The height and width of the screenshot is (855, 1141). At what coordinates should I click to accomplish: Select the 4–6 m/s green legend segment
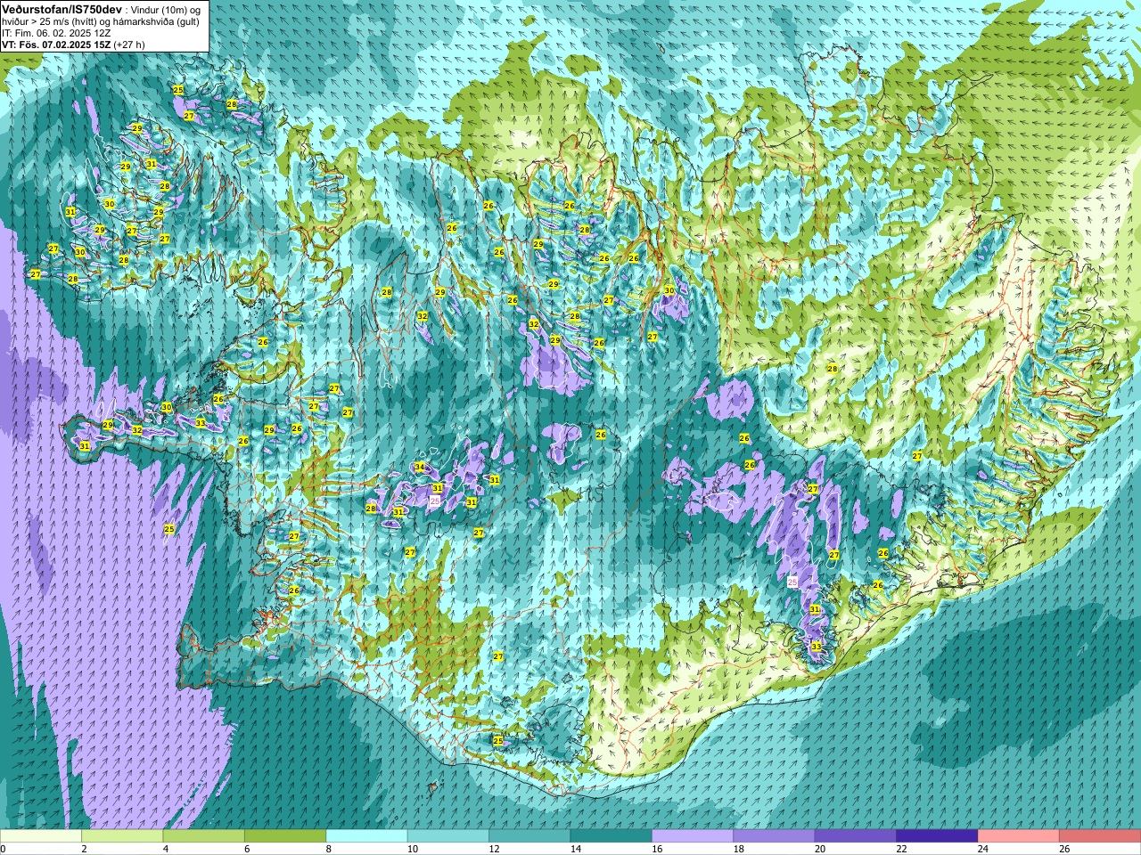coord(204,836)
